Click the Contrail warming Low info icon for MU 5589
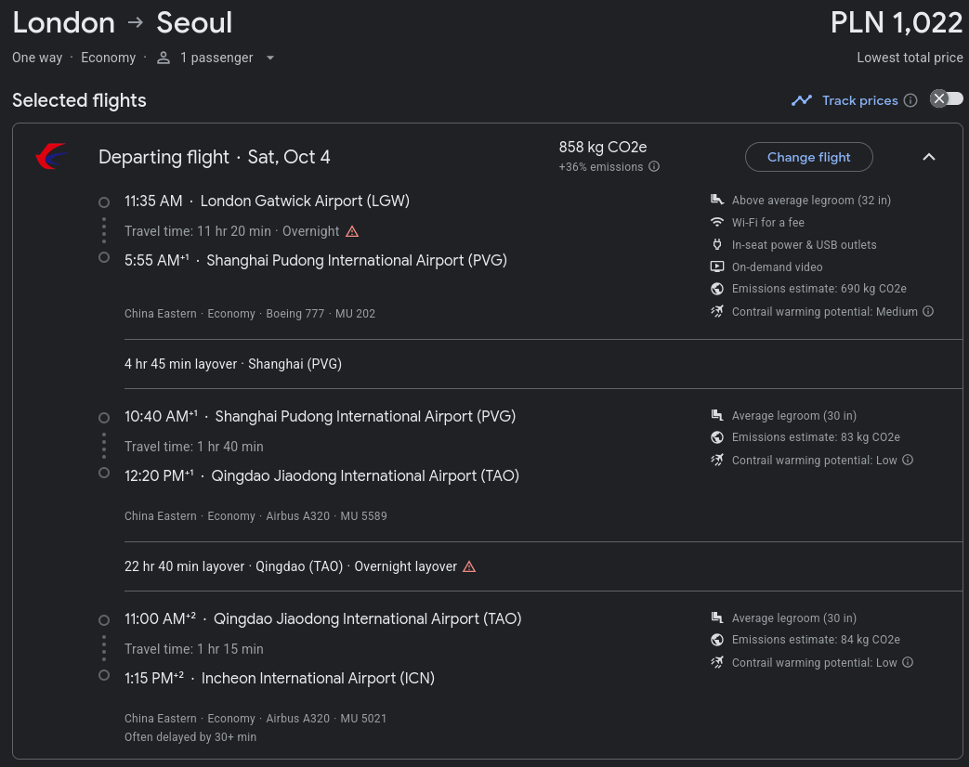 click(x=907, y=460)
